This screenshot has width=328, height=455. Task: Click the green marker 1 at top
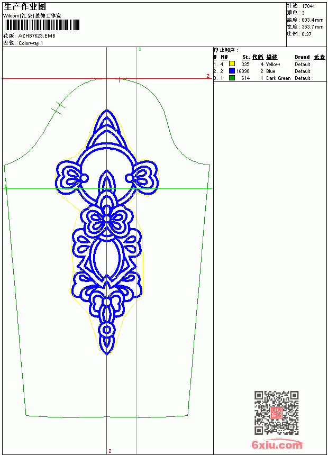click(x=140, y=50)
